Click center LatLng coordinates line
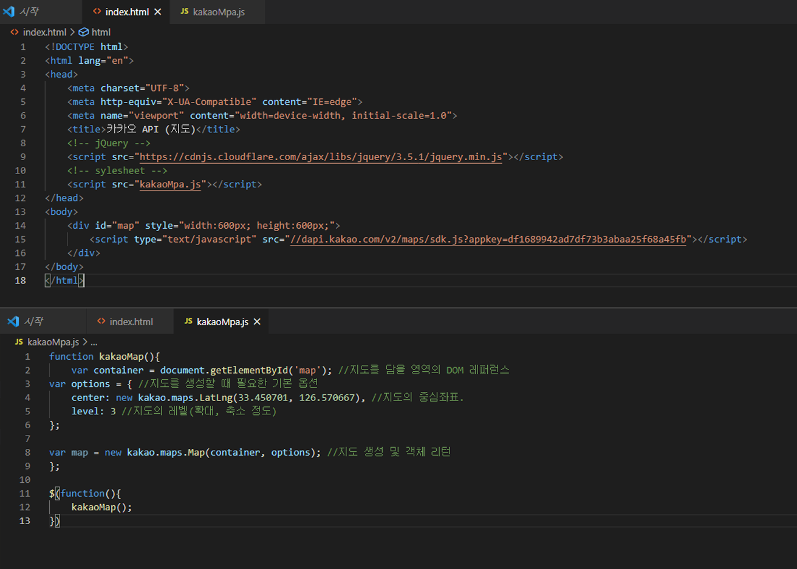 [x=267, y=398]
